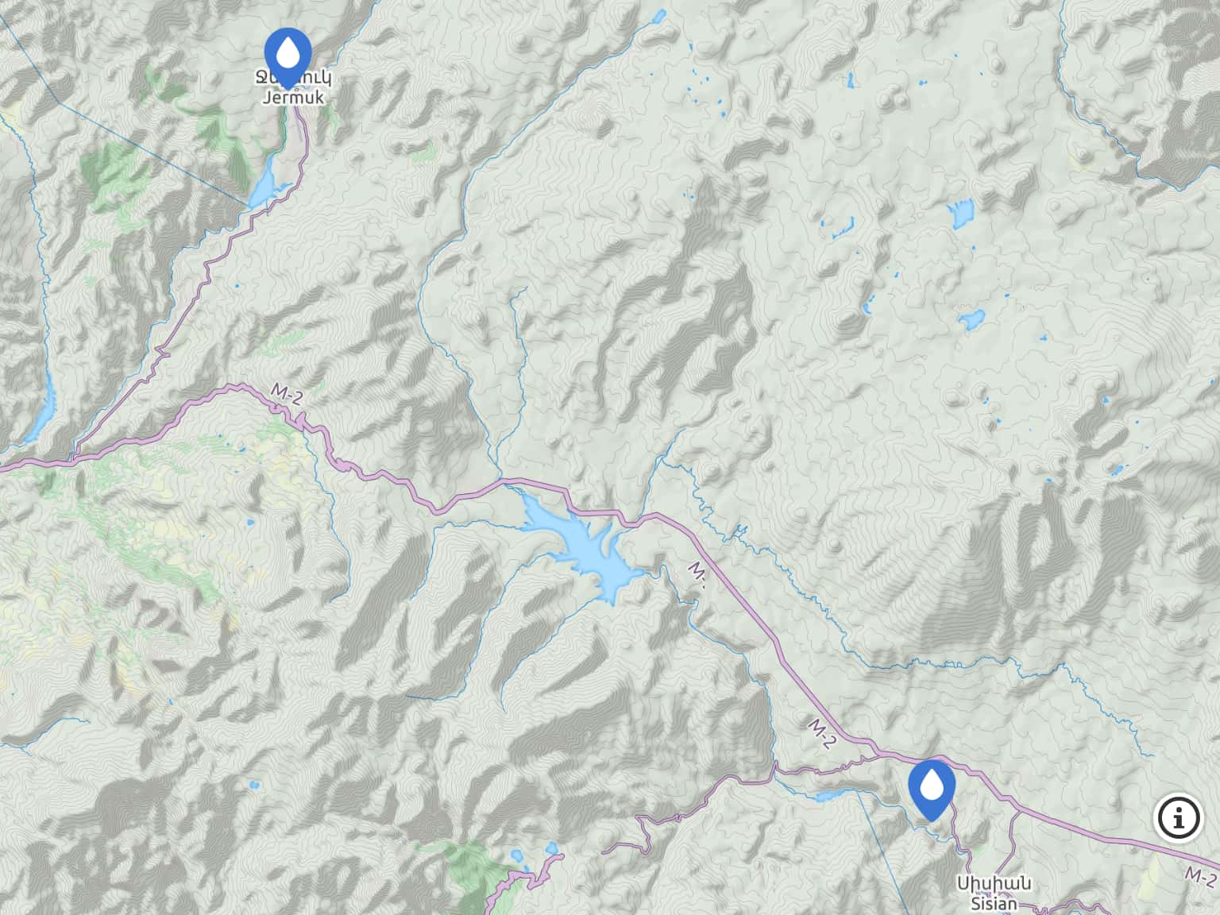Screen dimensions: 1220x915
Task: Click the mid-sized lake below the northeast lake
Action: (970, 320)
